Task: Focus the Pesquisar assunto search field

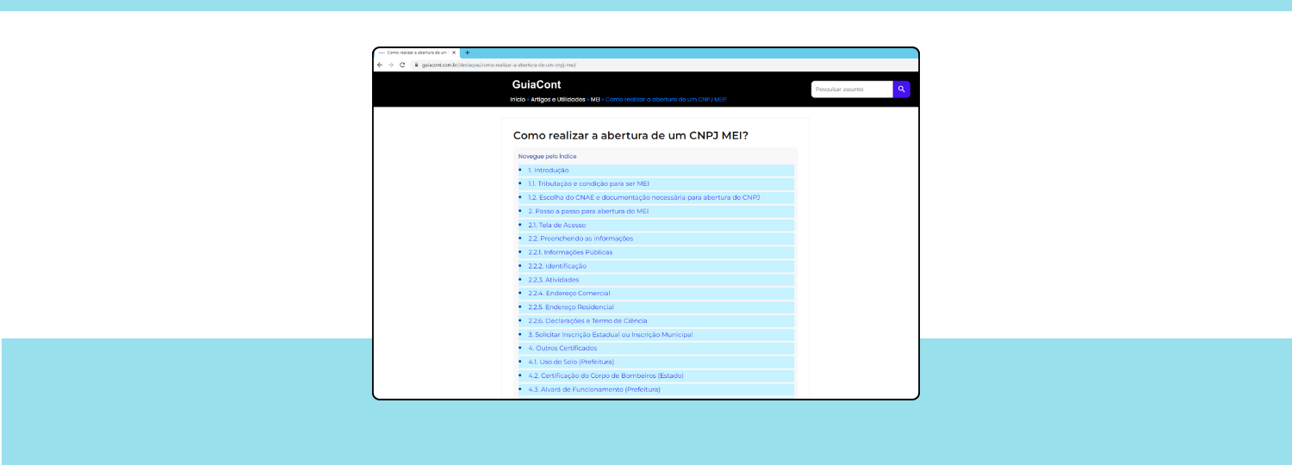Action: pos(851,89)
